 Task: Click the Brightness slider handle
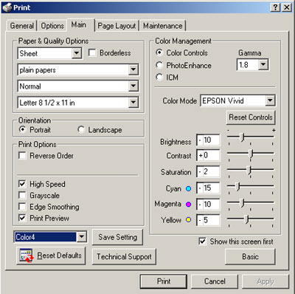point(242,137)
